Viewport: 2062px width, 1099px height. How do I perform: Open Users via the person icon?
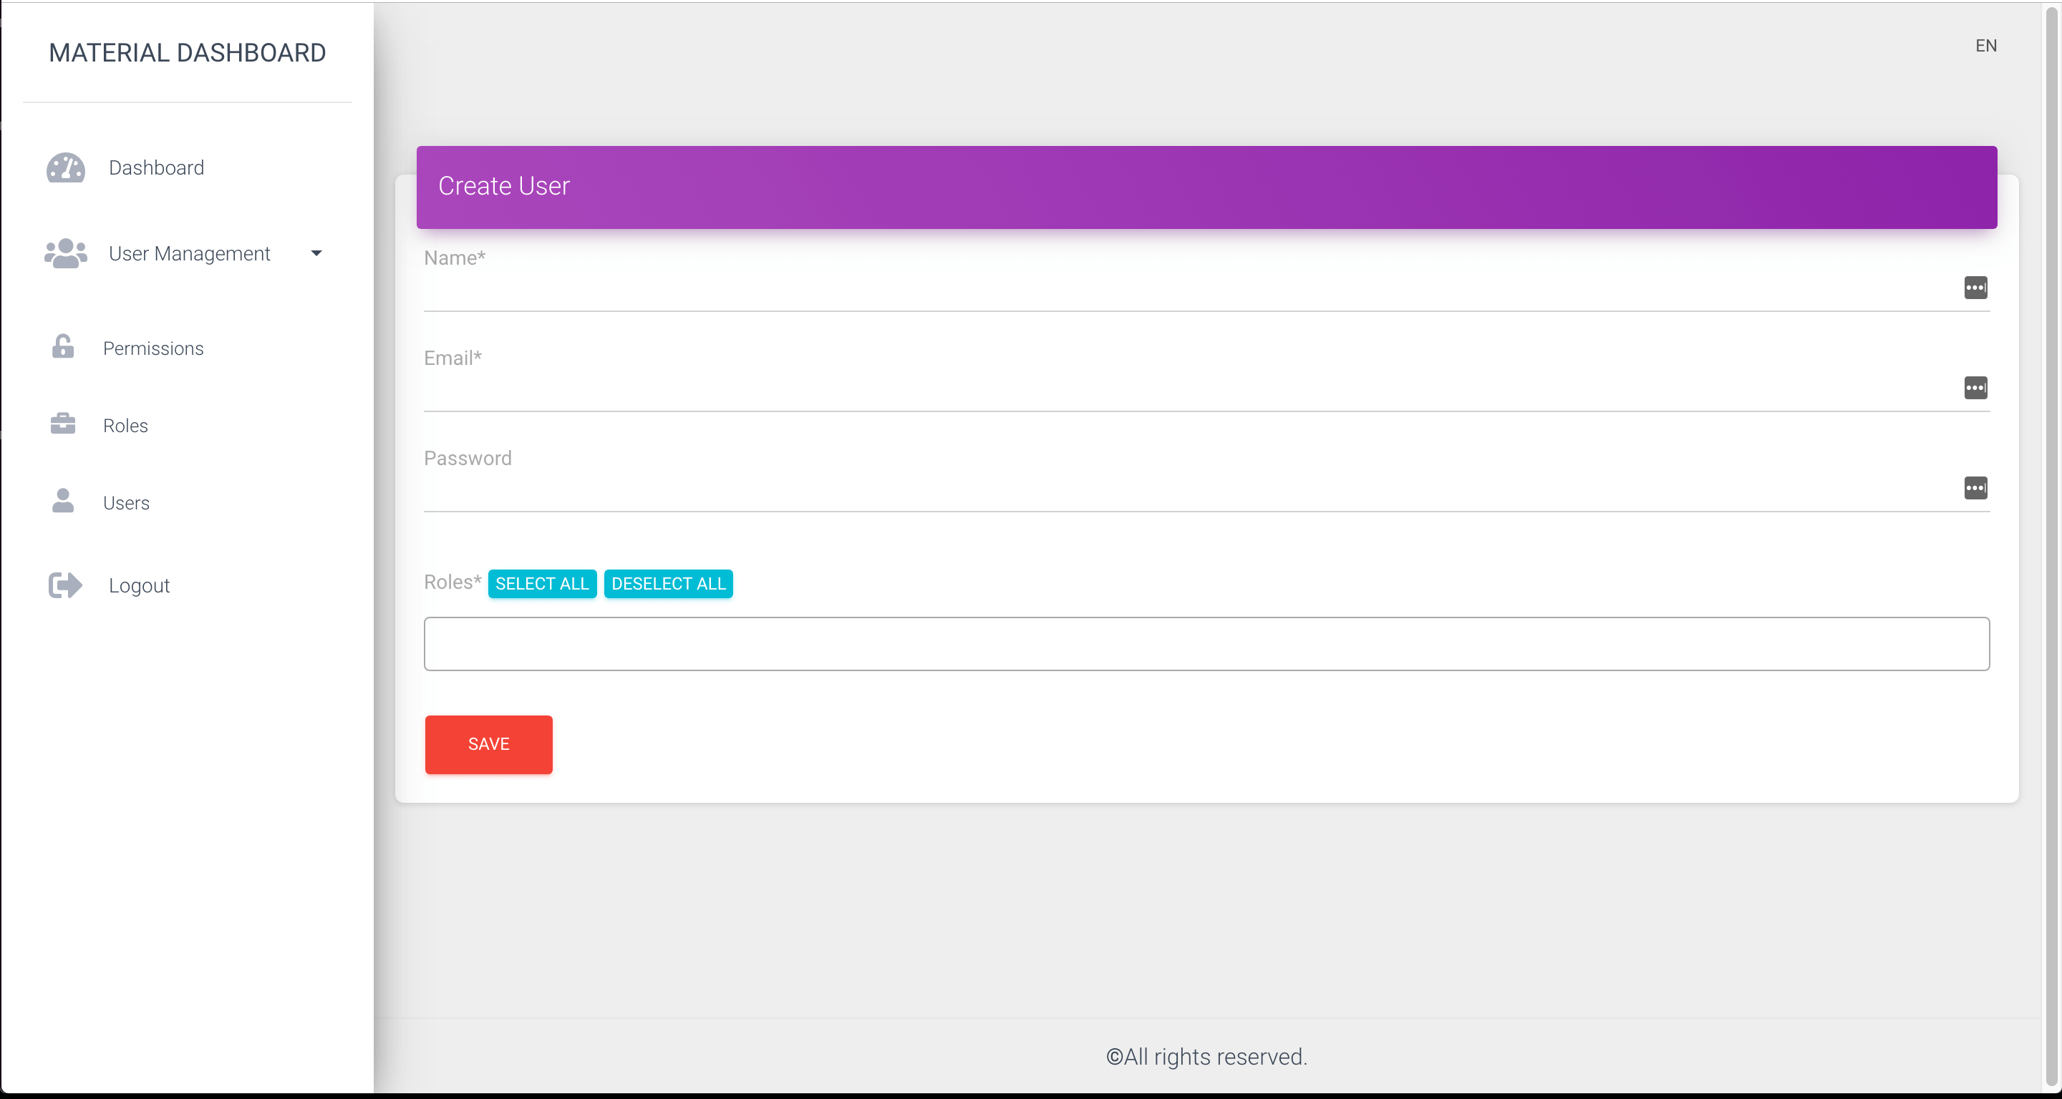[63, 502]
